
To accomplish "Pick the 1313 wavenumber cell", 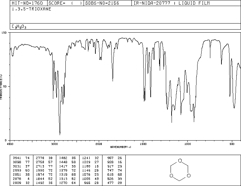I will pos(63,179).
